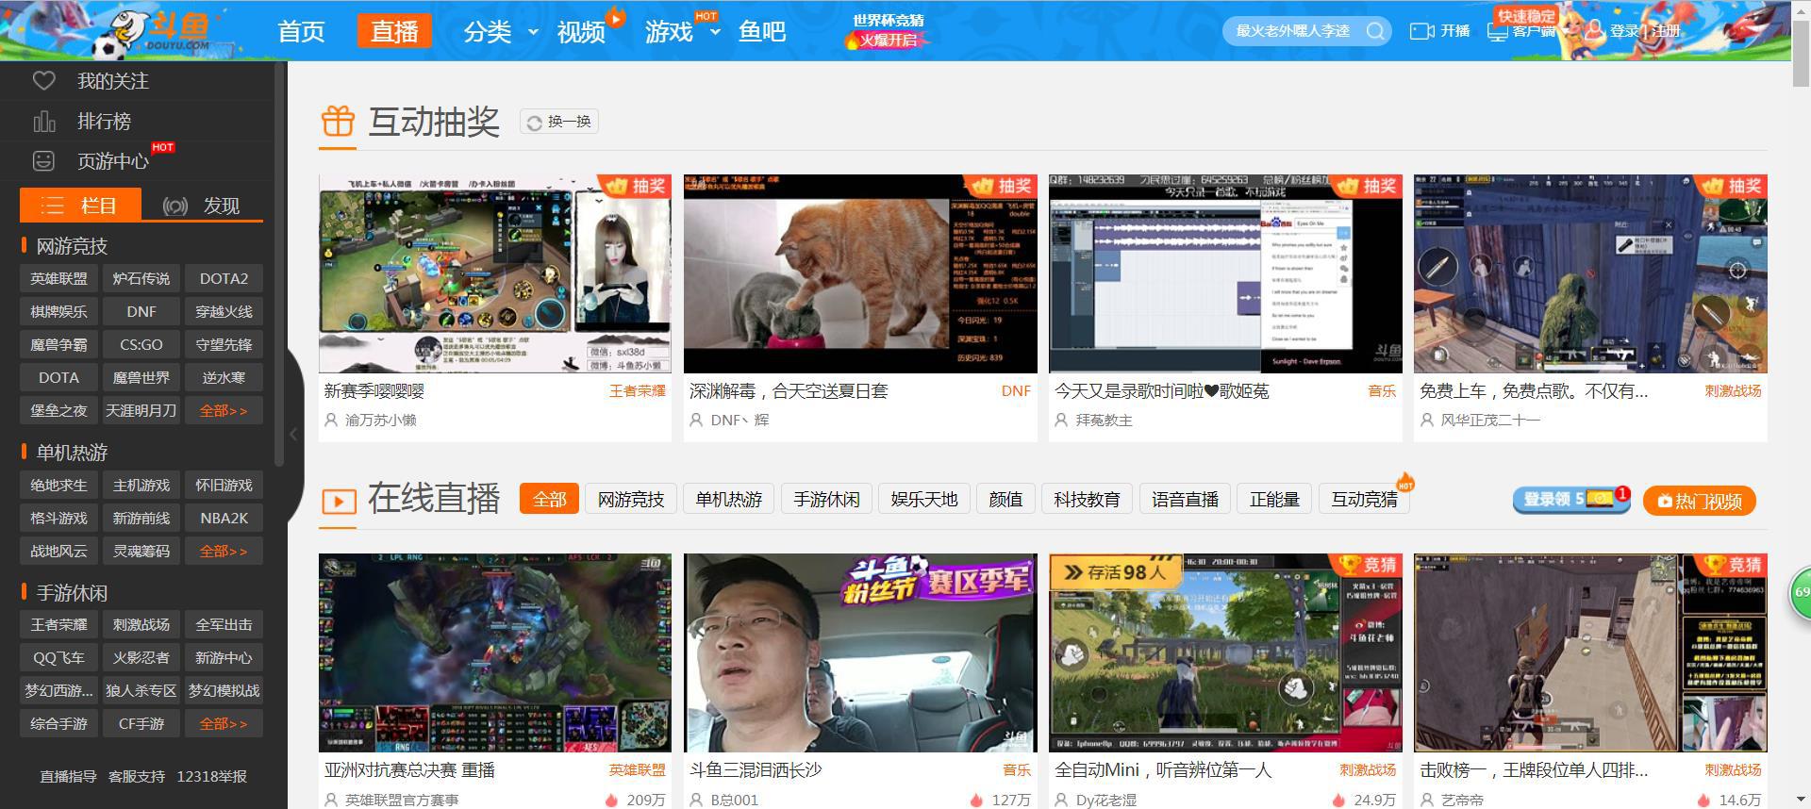Click the sidebar vertical scrollbar
This screenshot has width=1811, height=809.
(279, 264)
